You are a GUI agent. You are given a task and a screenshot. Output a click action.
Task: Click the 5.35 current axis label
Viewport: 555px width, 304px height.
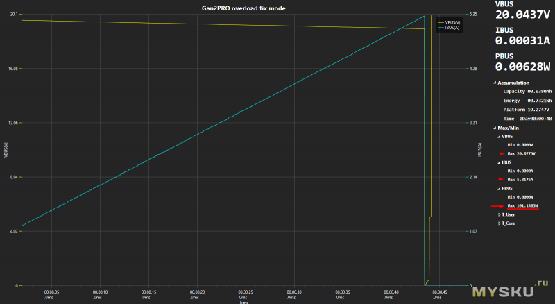coord(473,14)
